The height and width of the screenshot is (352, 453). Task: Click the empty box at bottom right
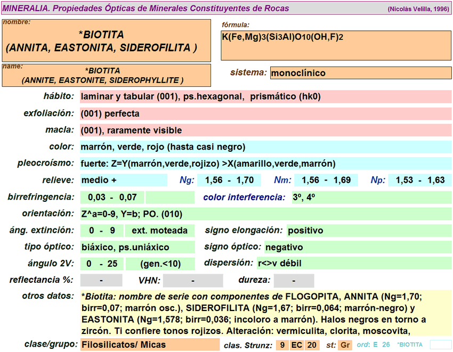point(440,345)
